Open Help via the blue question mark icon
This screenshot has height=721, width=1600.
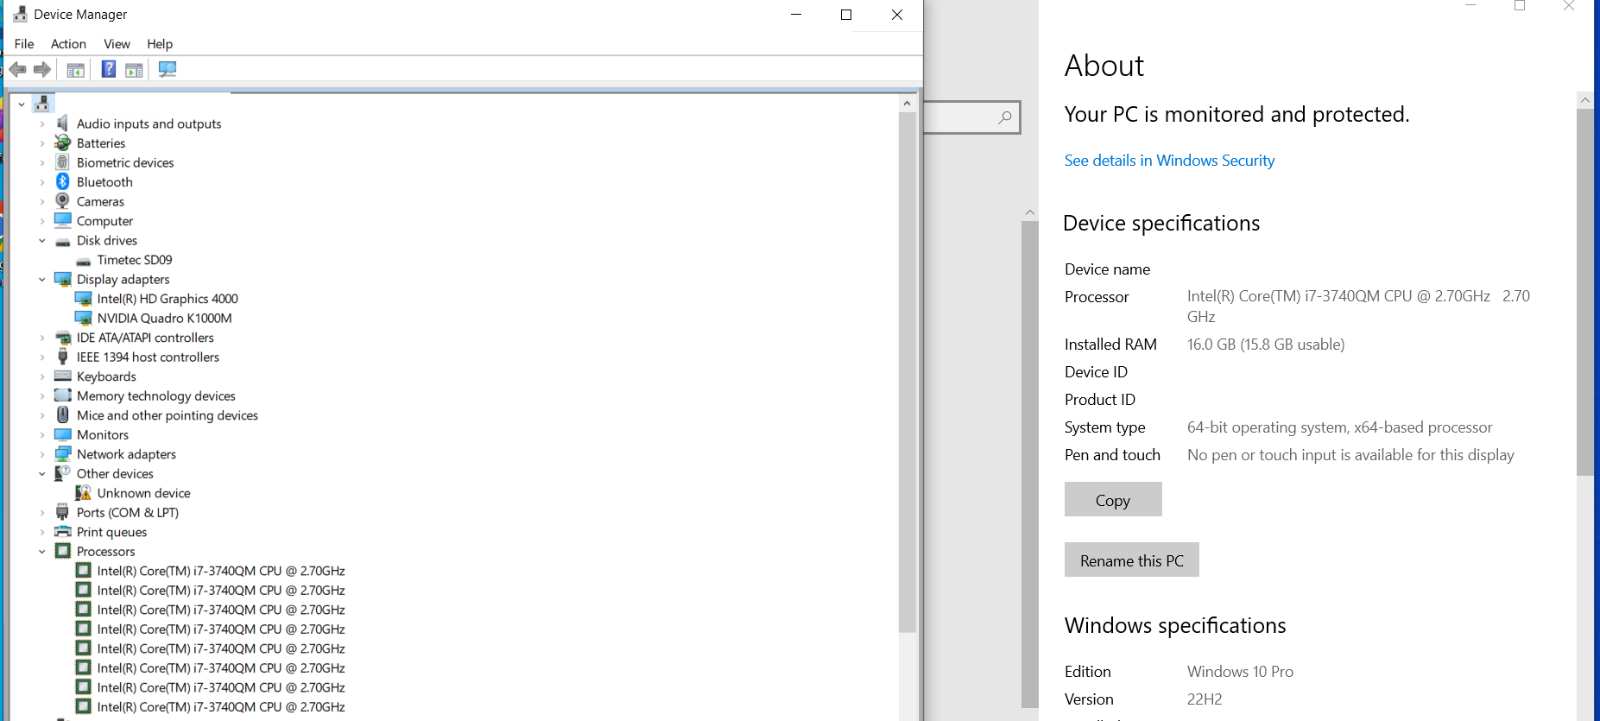[109, 69]
